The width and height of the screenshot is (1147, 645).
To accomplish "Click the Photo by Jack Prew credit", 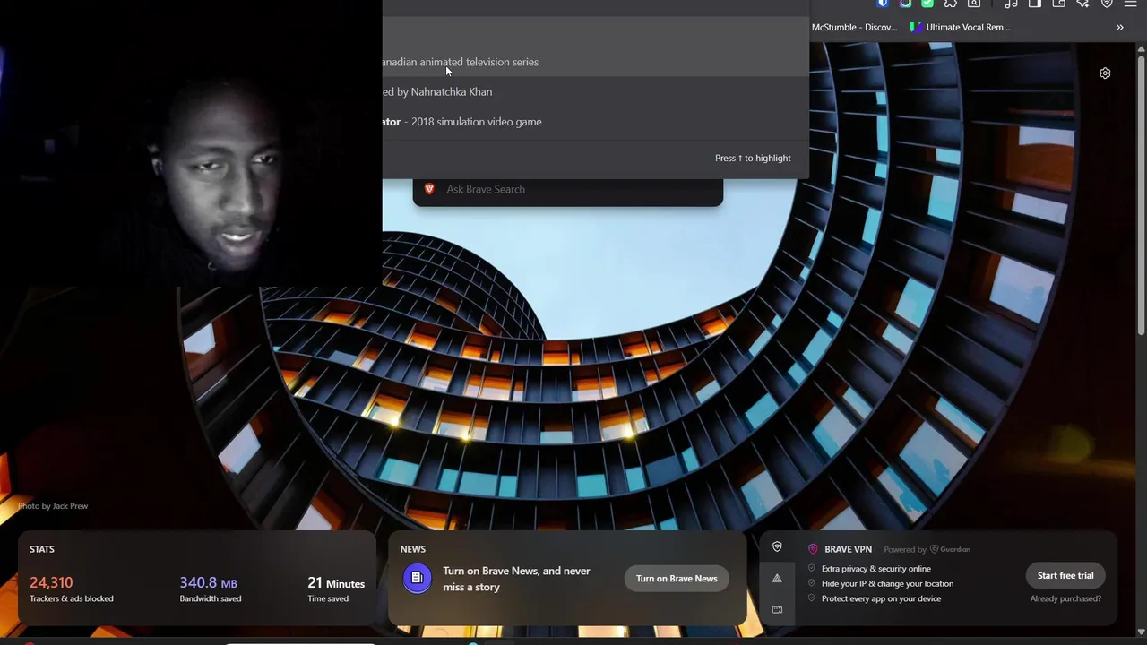I will click(x=53, y=506).
